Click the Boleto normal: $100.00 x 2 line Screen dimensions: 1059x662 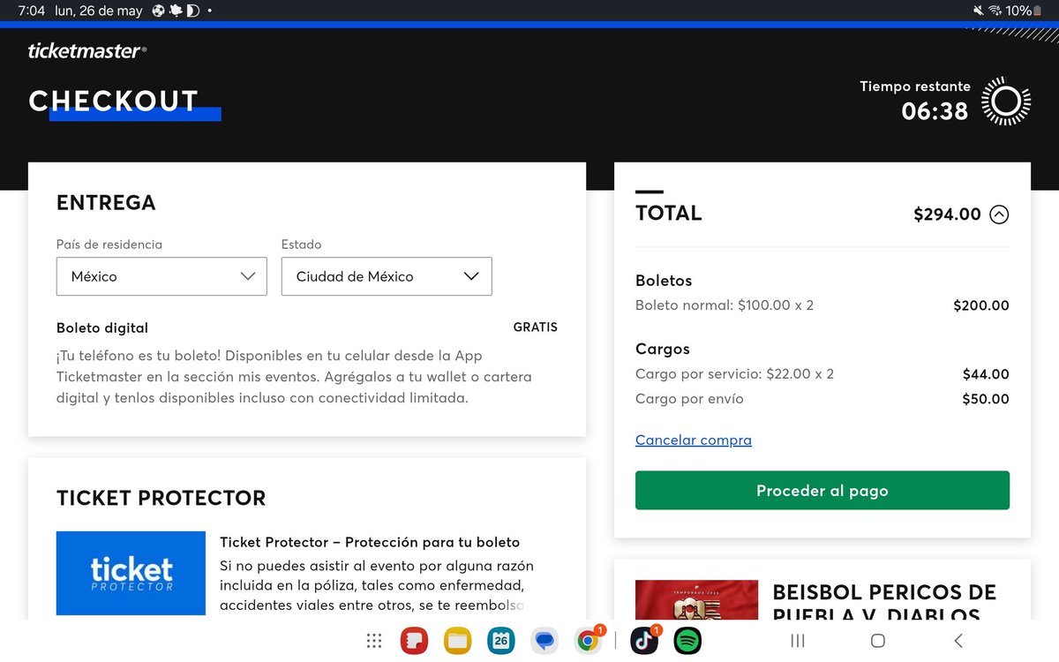(x=725, y=305)
